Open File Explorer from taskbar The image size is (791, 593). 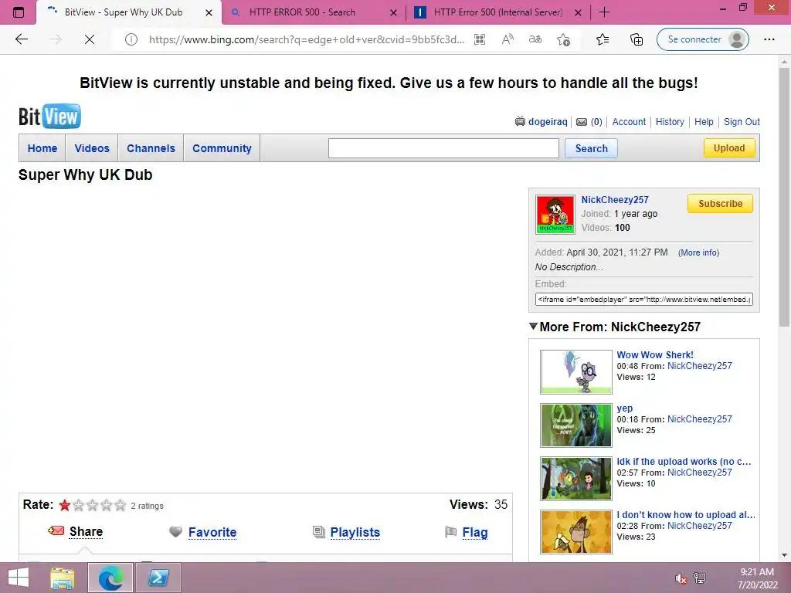(63, 578)
